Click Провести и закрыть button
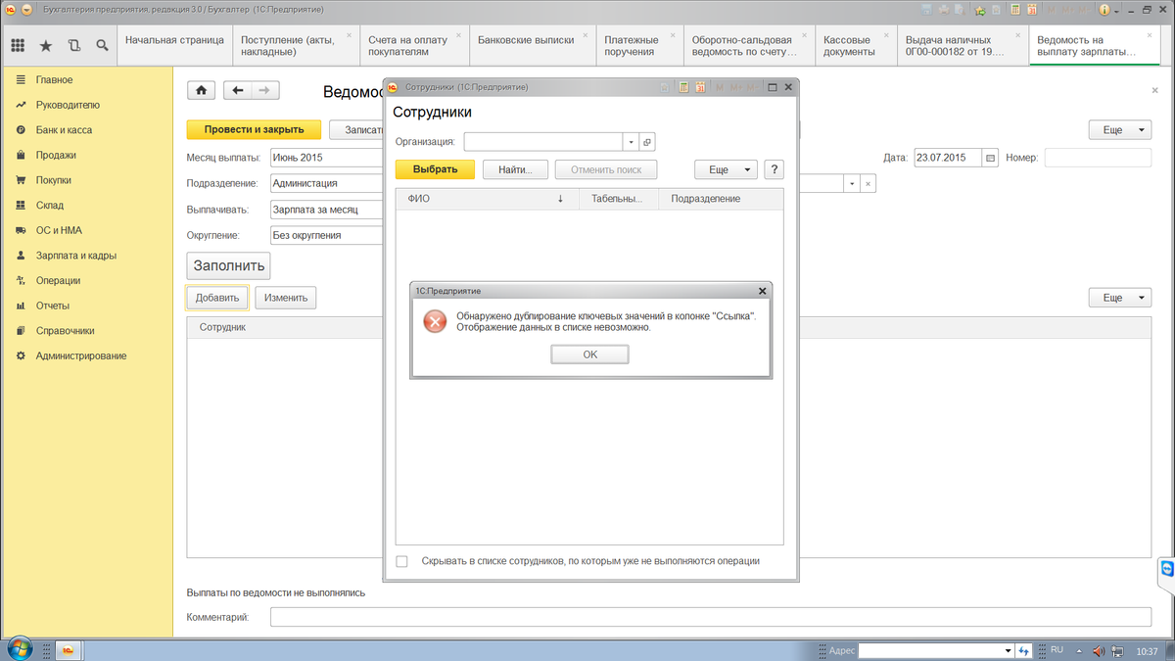 click(254, 129)
